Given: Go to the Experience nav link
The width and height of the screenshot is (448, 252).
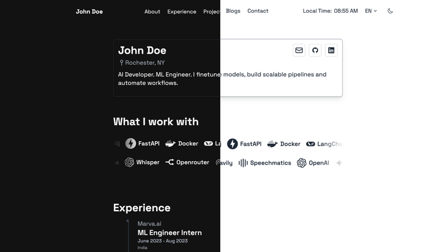Looking at the screenshot, I should point(181,12).
